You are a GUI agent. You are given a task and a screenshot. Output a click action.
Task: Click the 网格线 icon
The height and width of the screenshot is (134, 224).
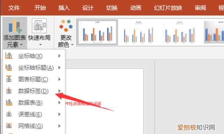pos(9,126)
